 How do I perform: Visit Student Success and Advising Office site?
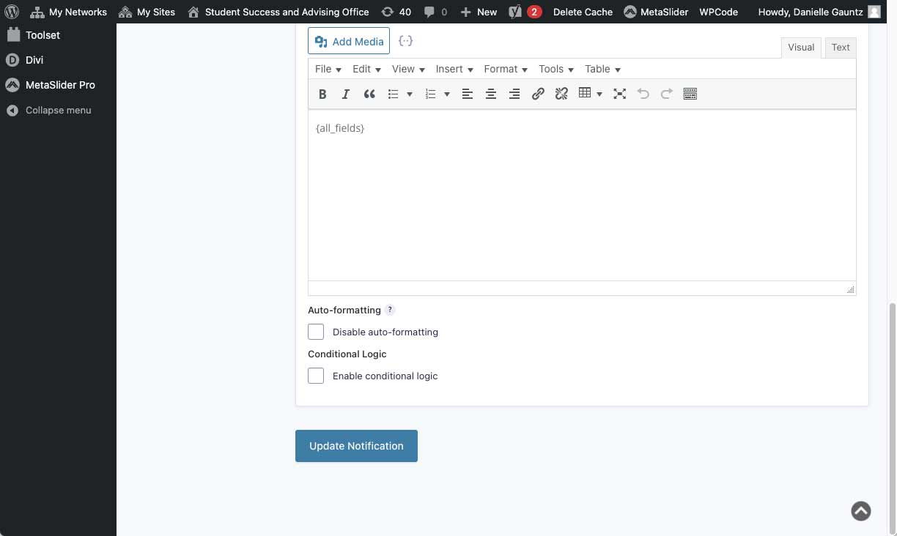click(x=278, y=12)
